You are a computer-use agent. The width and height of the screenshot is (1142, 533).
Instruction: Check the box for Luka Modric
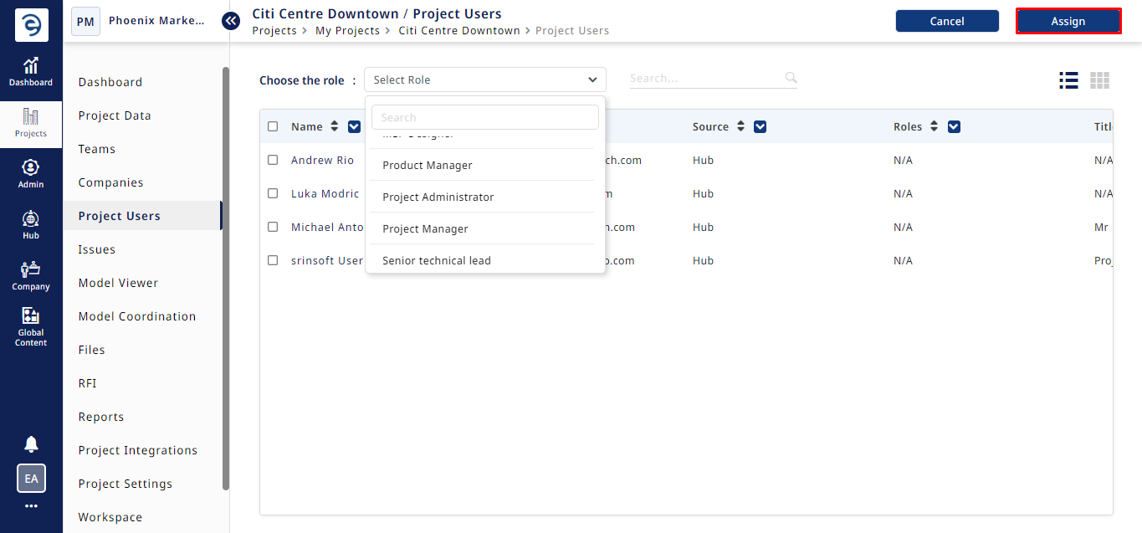coord(273,193)
